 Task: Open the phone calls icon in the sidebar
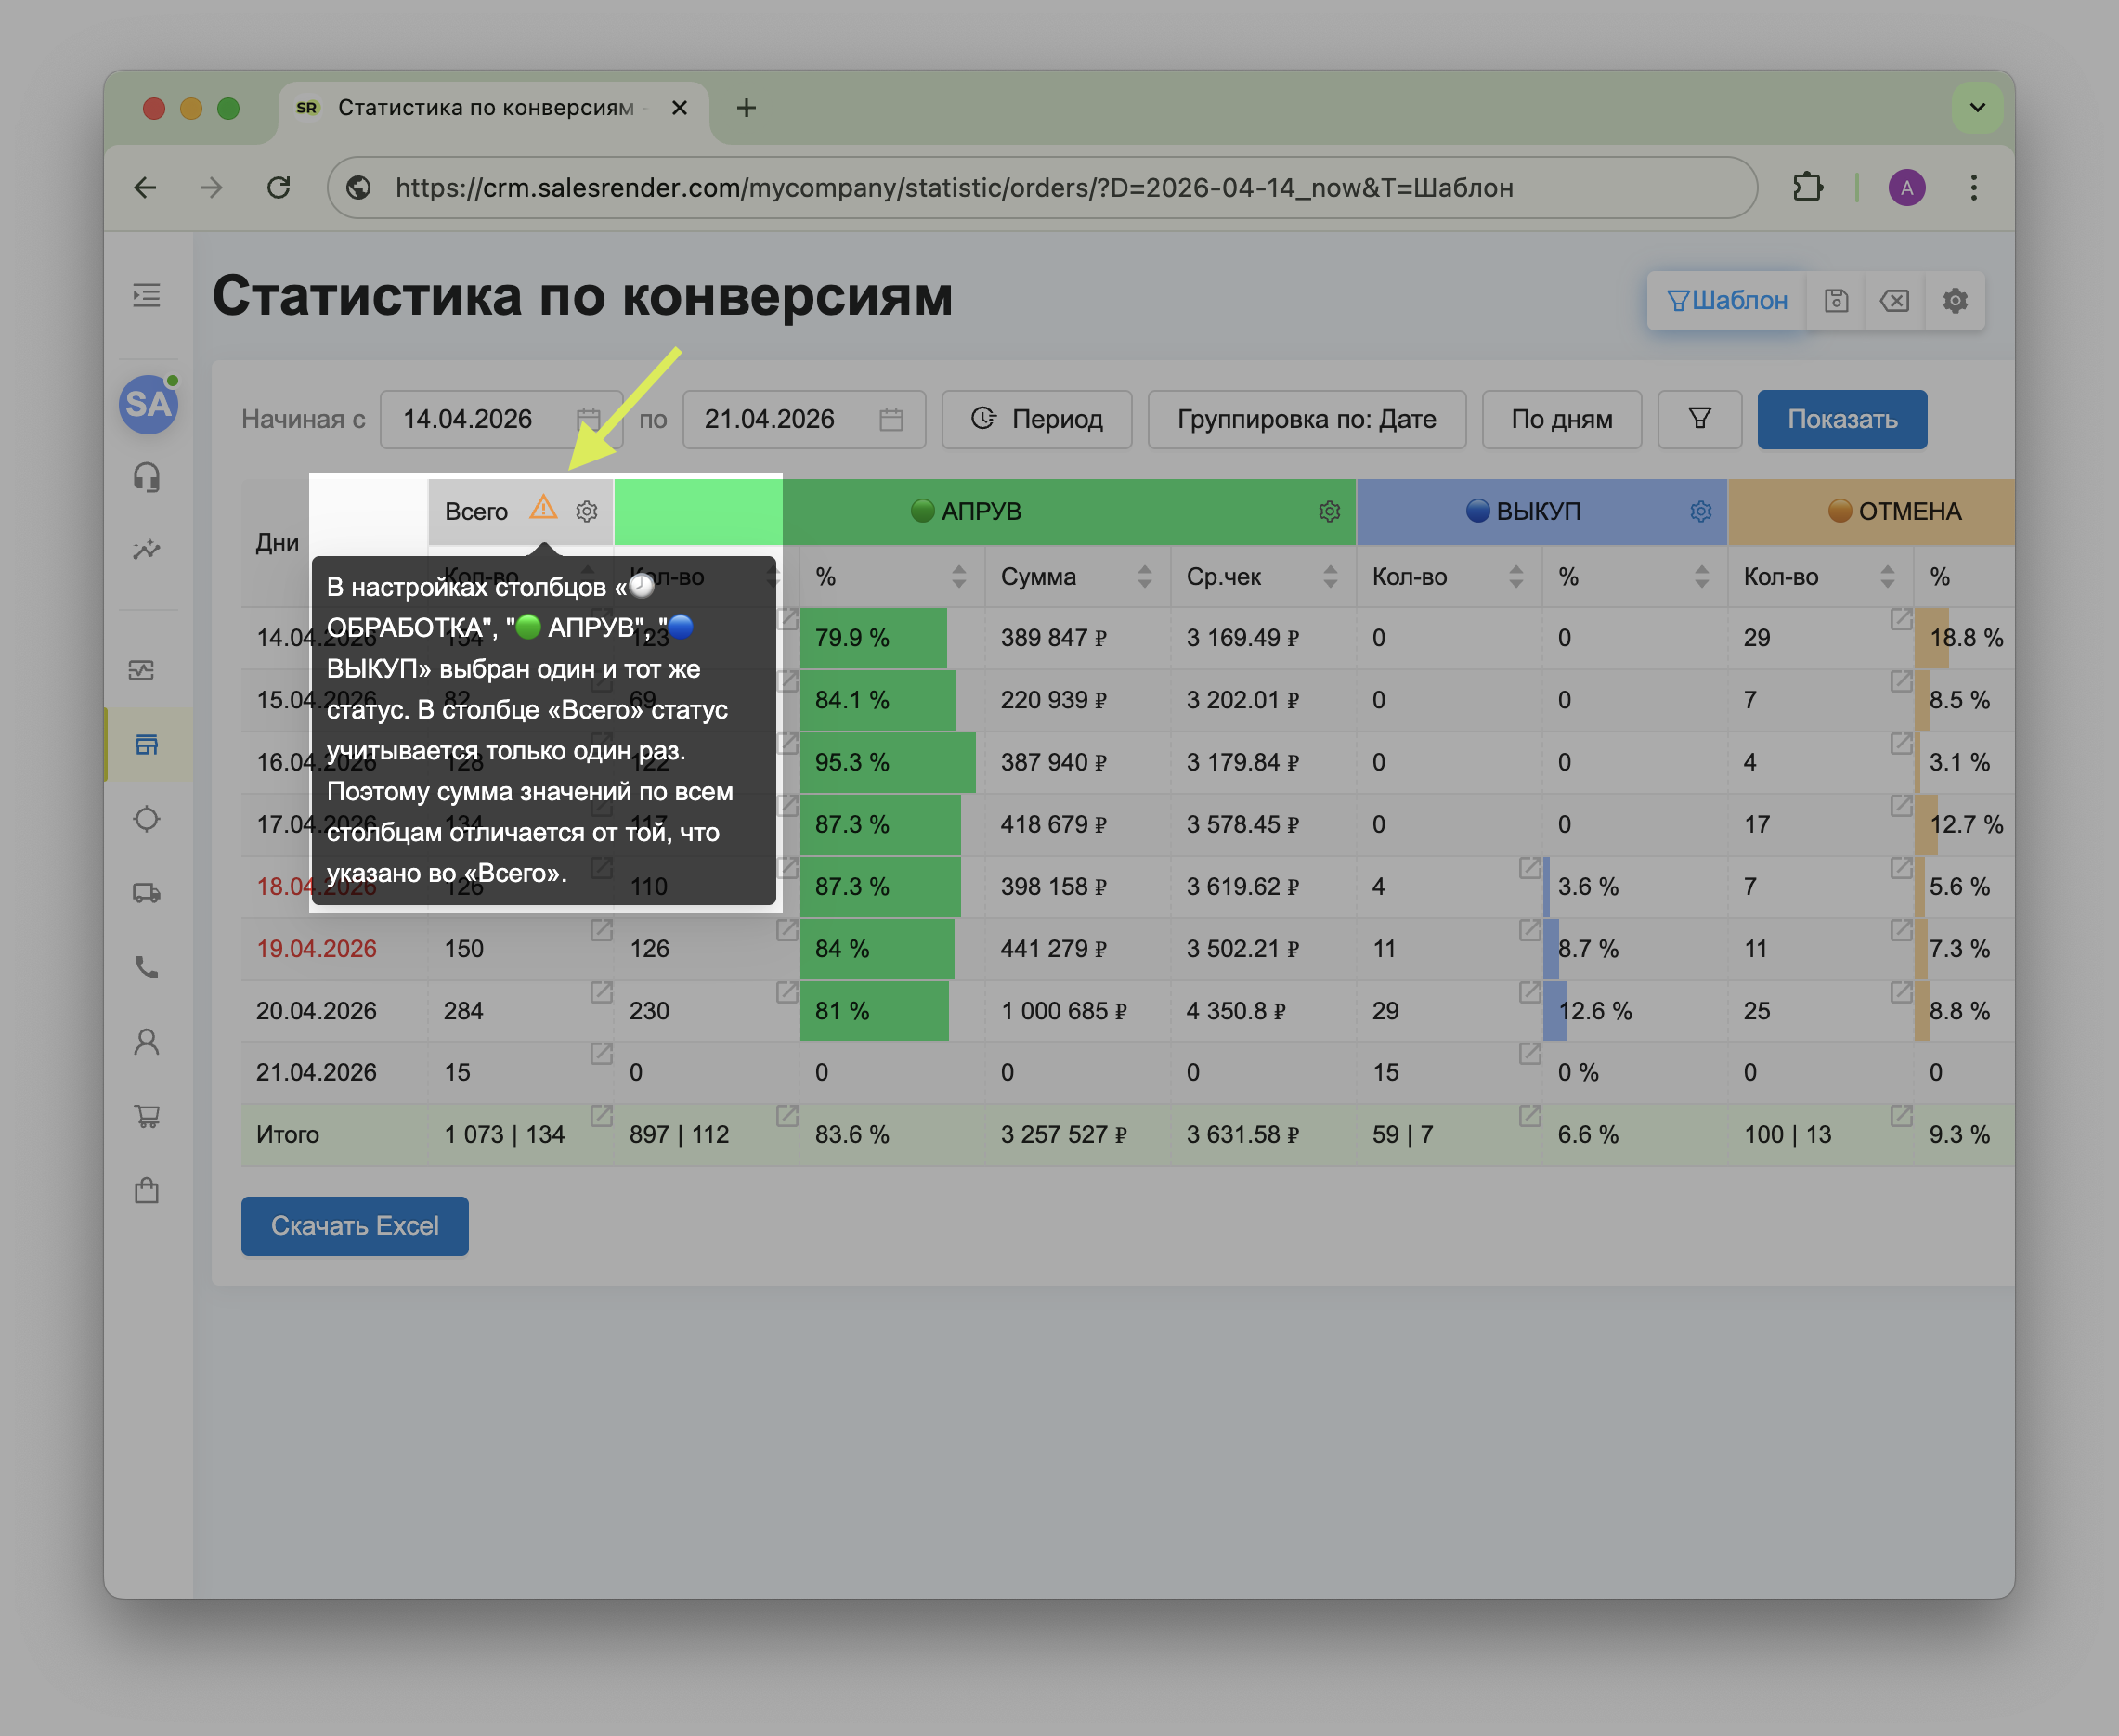pyautogui.click(x=147, y=967)
